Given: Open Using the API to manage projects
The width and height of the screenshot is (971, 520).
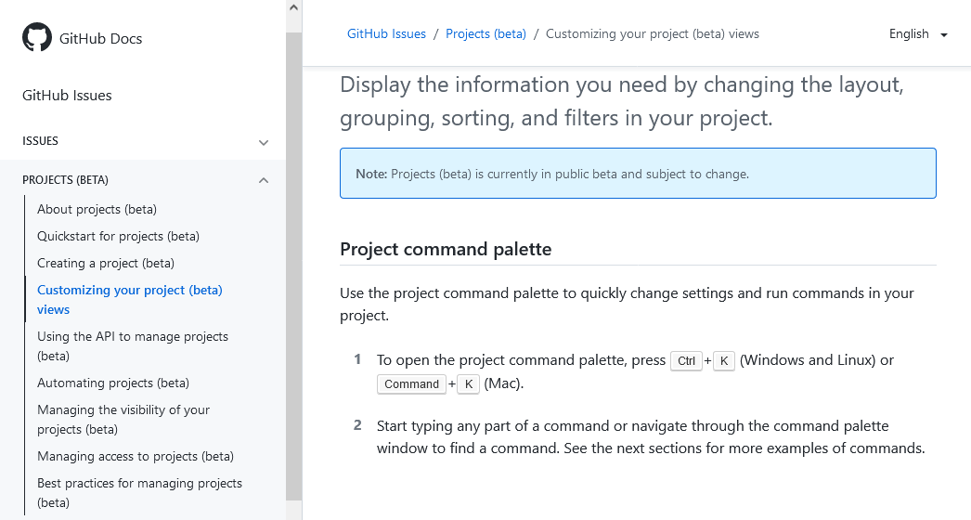Looking at the screenshot, I should 133,346.
